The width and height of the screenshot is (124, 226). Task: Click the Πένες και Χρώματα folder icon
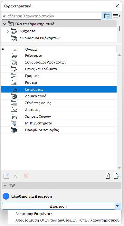click(x=14, y=69)
